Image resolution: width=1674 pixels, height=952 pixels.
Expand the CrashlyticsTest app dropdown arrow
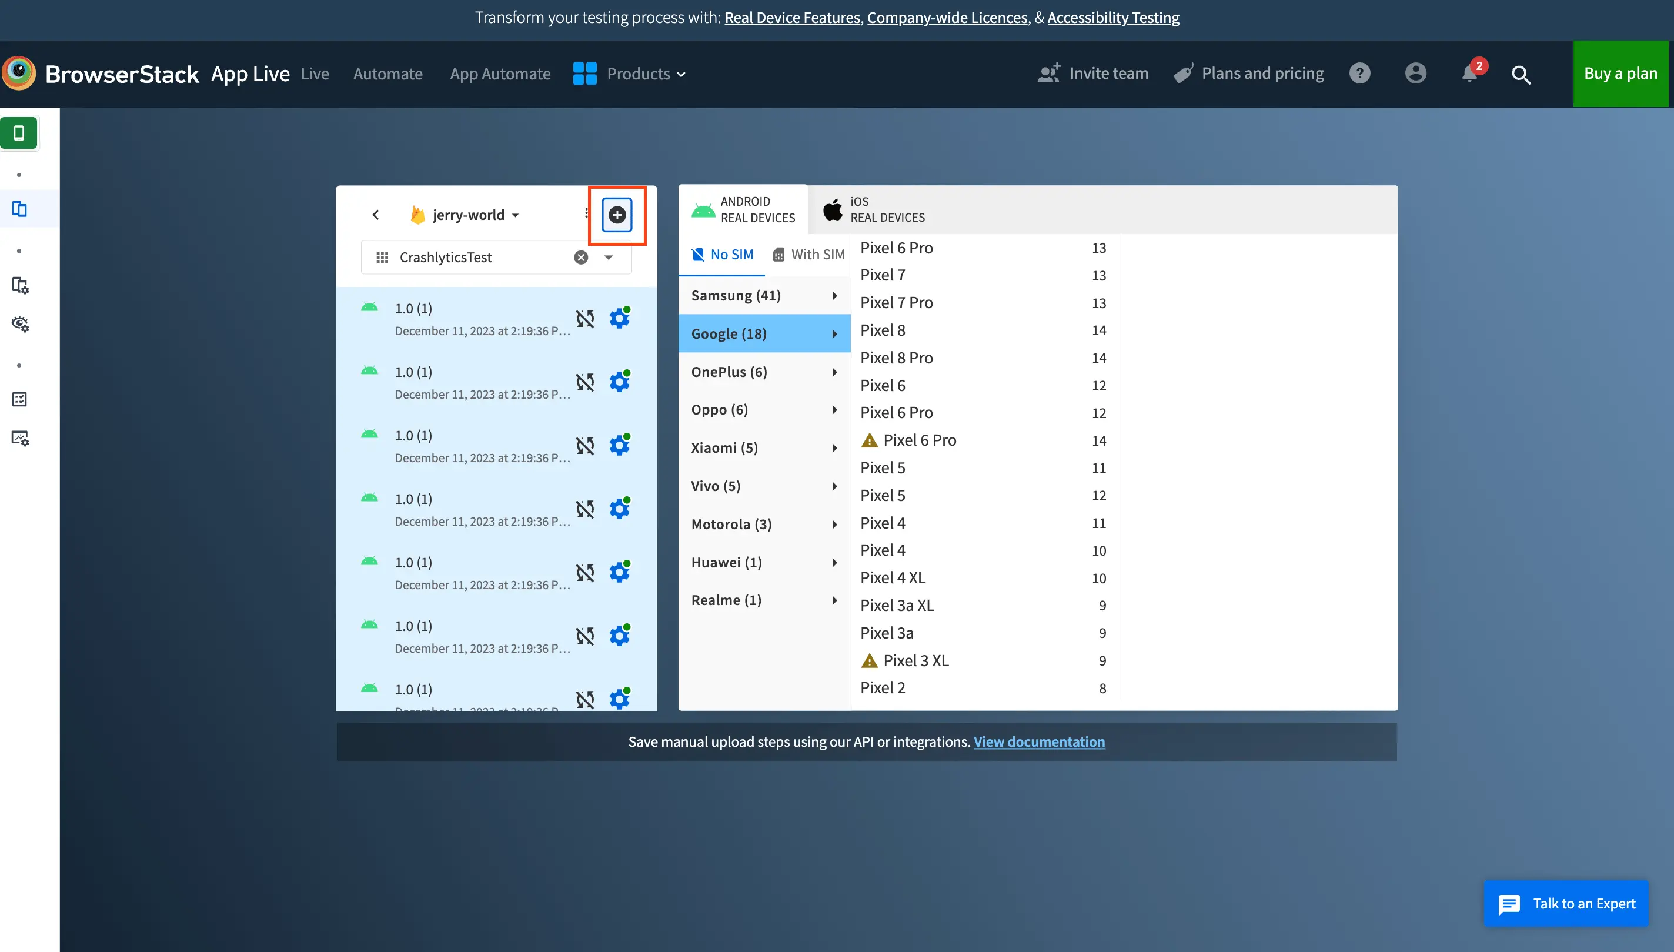click(609, 257)
